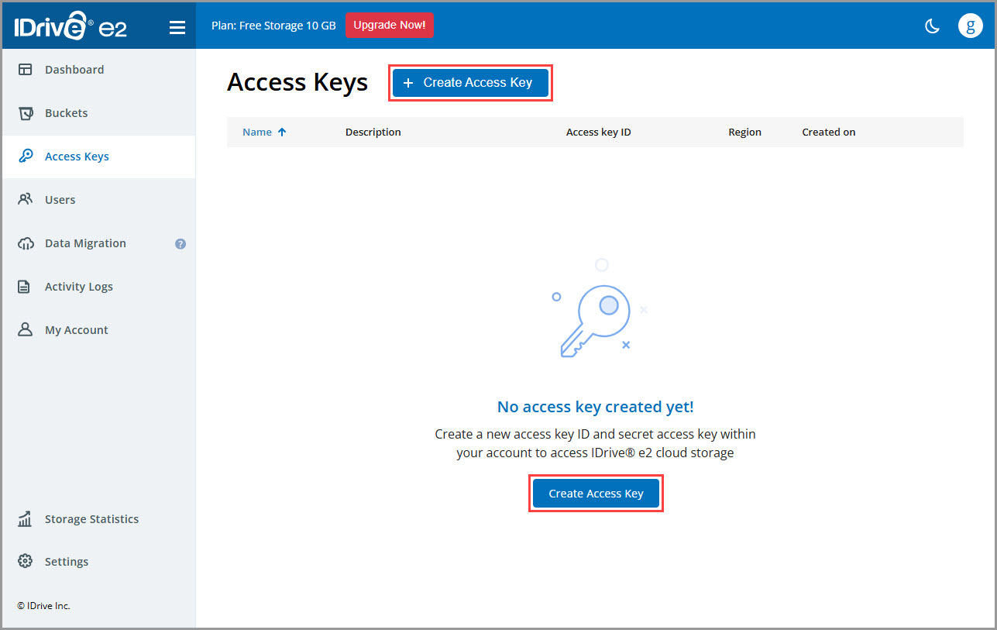Sort by the Name column header
997x630 pixels.
[257, 133]
